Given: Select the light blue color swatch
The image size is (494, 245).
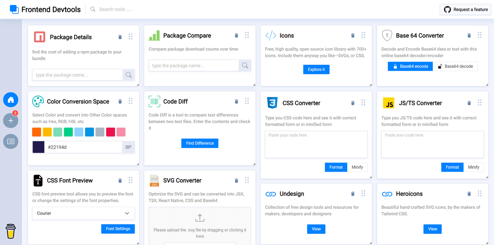Looking at the screenshot, I should [x=79, y=132].
